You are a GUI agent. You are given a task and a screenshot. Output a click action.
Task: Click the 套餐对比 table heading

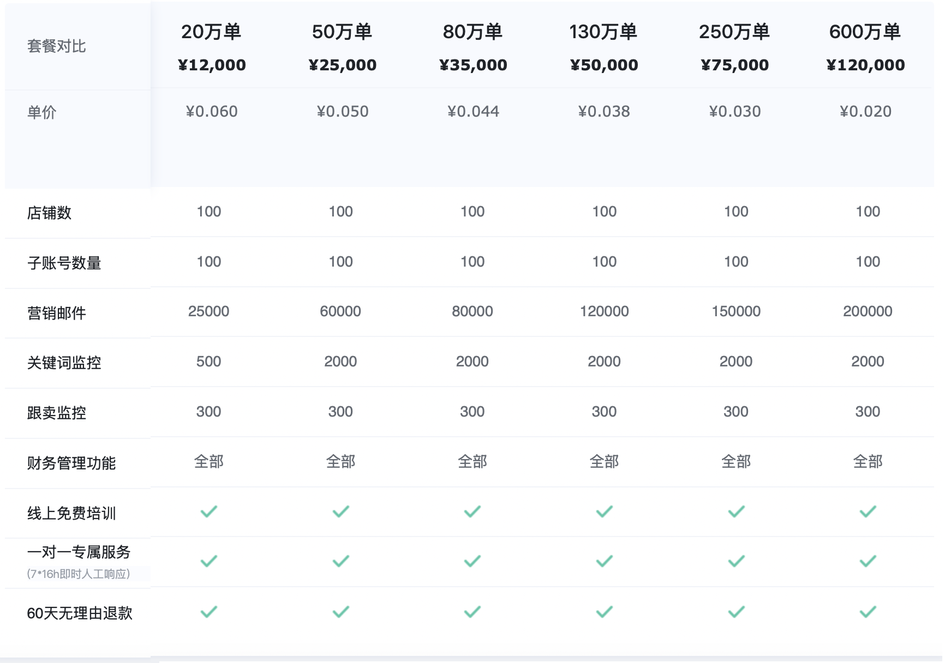(57, 46)
